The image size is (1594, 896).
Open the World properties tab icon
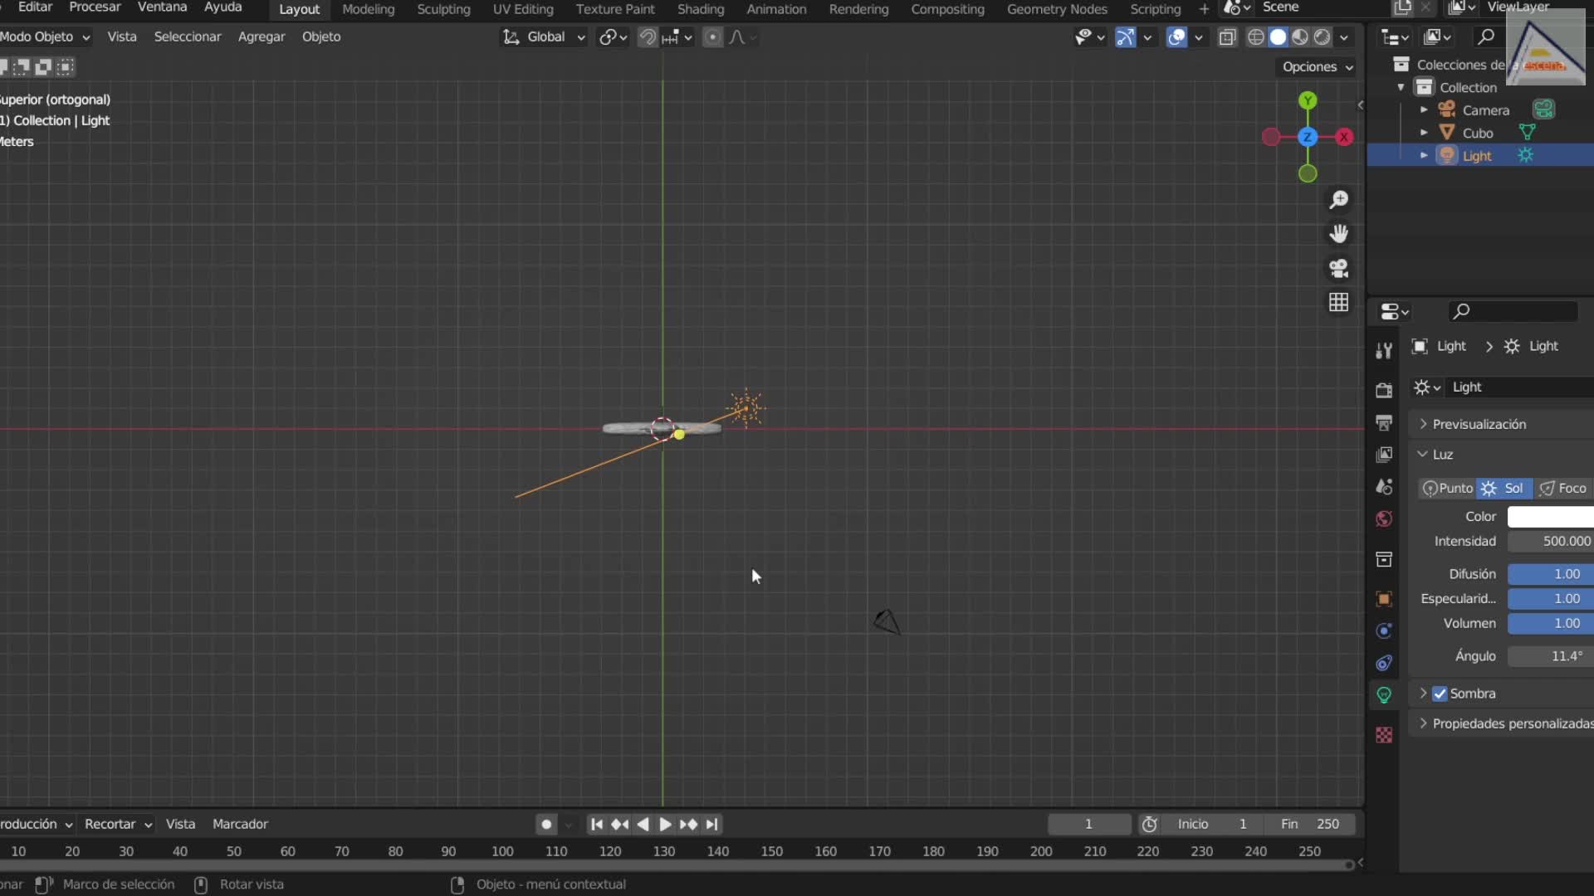(x=1383, y=519)
